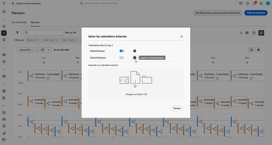
Task: Go to Home in the sidebar
Action: pyautogui.click(x=4, y=12)
